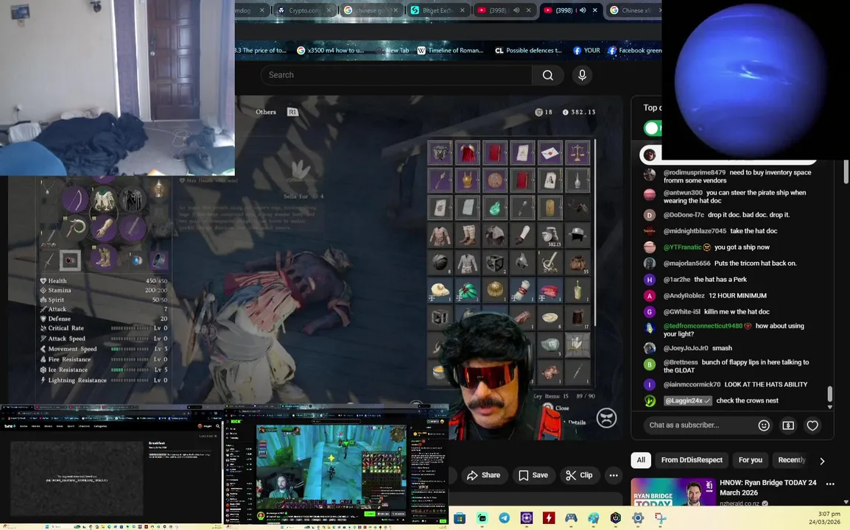Open the Facebook green bookmark
Image resolution: width=850 pixels, height=530 pixels.
[634, 50]
